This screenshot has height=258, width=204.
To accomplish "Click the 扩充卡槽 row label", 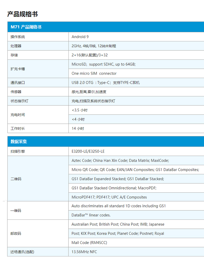I will click(18, 69).
